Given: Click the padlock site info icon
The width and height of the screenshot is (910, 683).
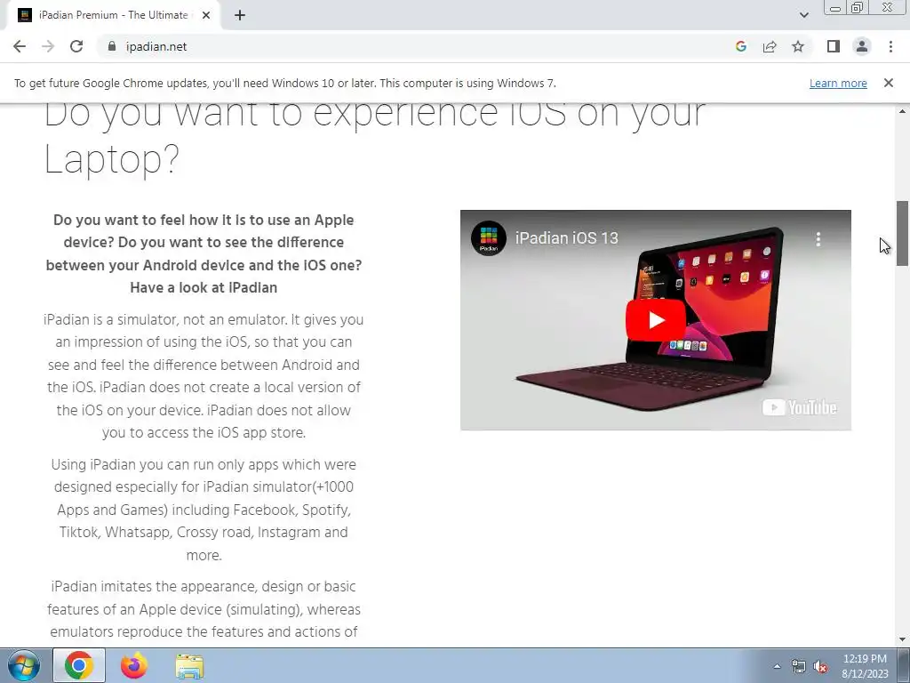Looking at the screenshot, I should [x=112, y=46].
